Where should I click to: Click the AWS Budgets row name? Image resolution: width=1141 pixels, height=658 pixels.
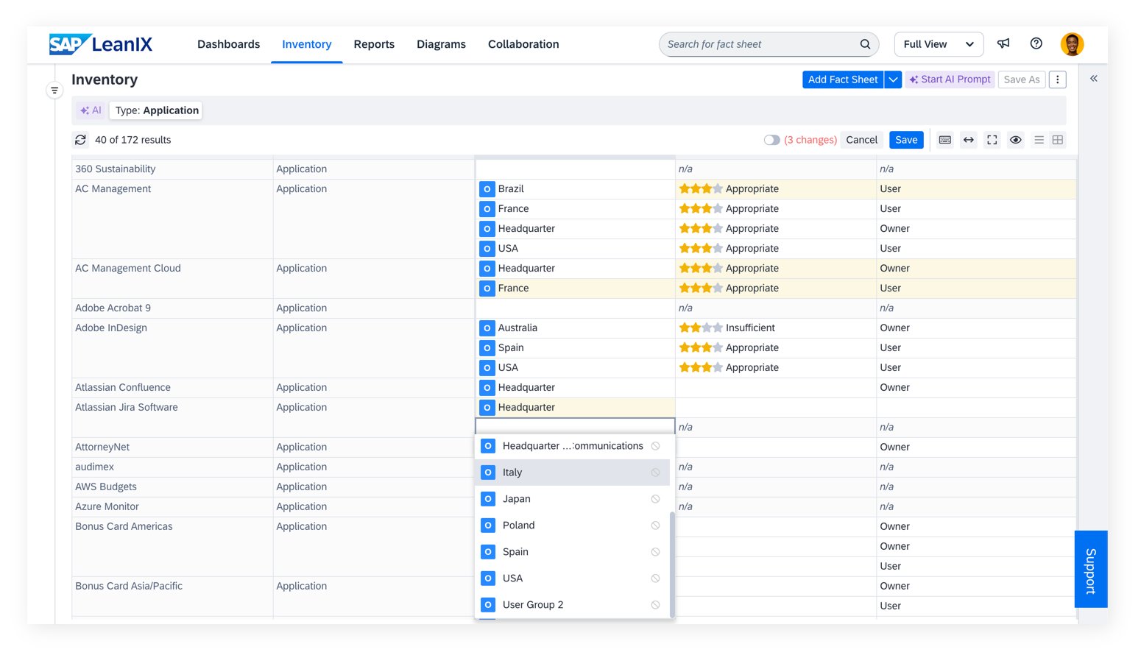(x=106, y=487)
